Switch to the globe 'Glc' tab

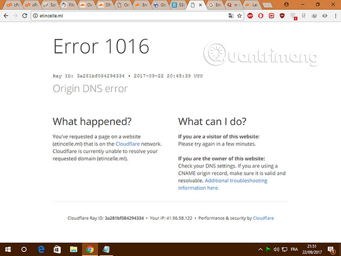[x=160, y=5]
